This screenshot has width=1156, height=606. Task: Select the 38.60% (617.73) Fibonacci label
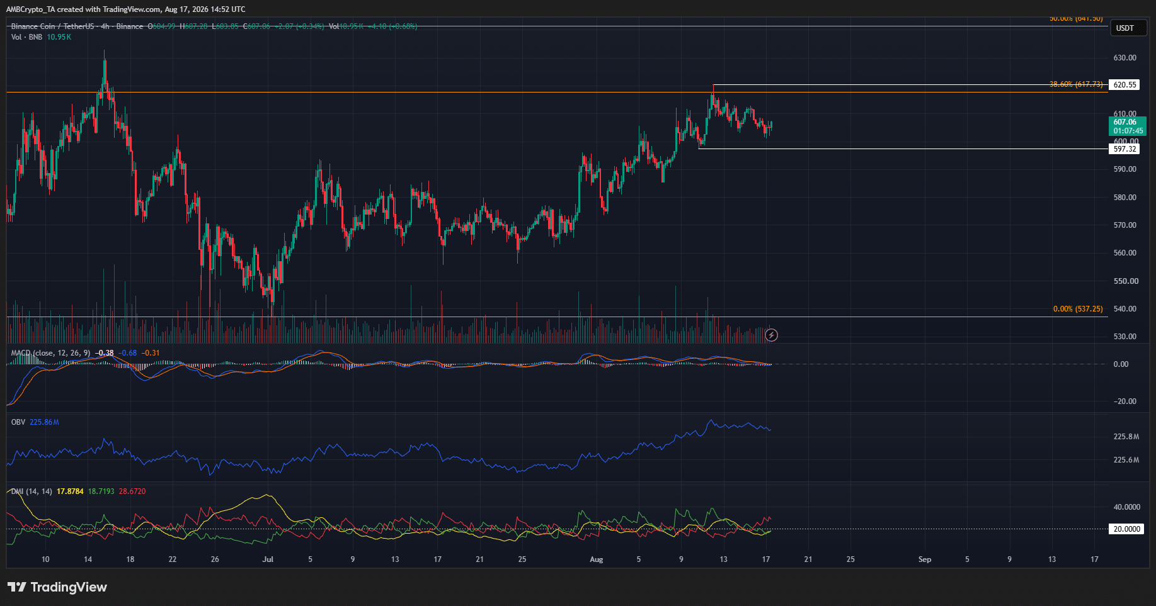tap(1076, 84)
